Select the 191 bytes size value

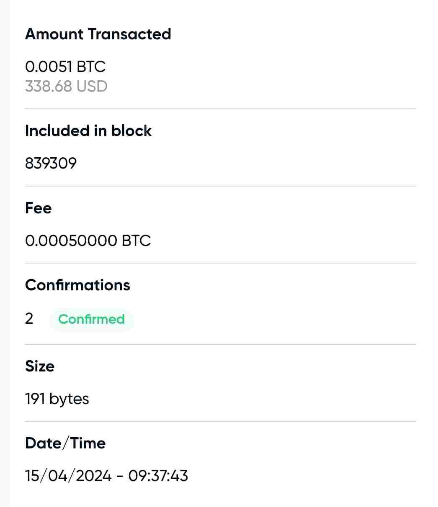coord(57,399)
